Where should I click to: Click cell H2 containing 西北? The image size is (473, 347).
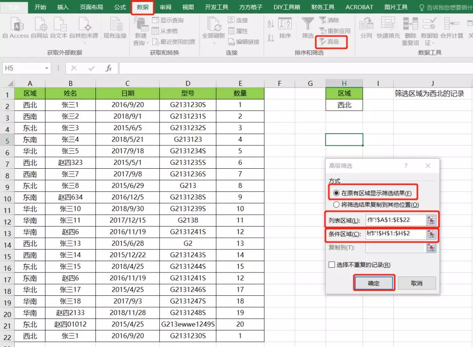click(344, 105)
